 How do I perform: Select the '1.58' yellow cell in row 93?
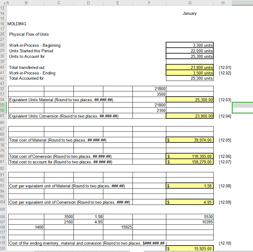tap(190, 186)
